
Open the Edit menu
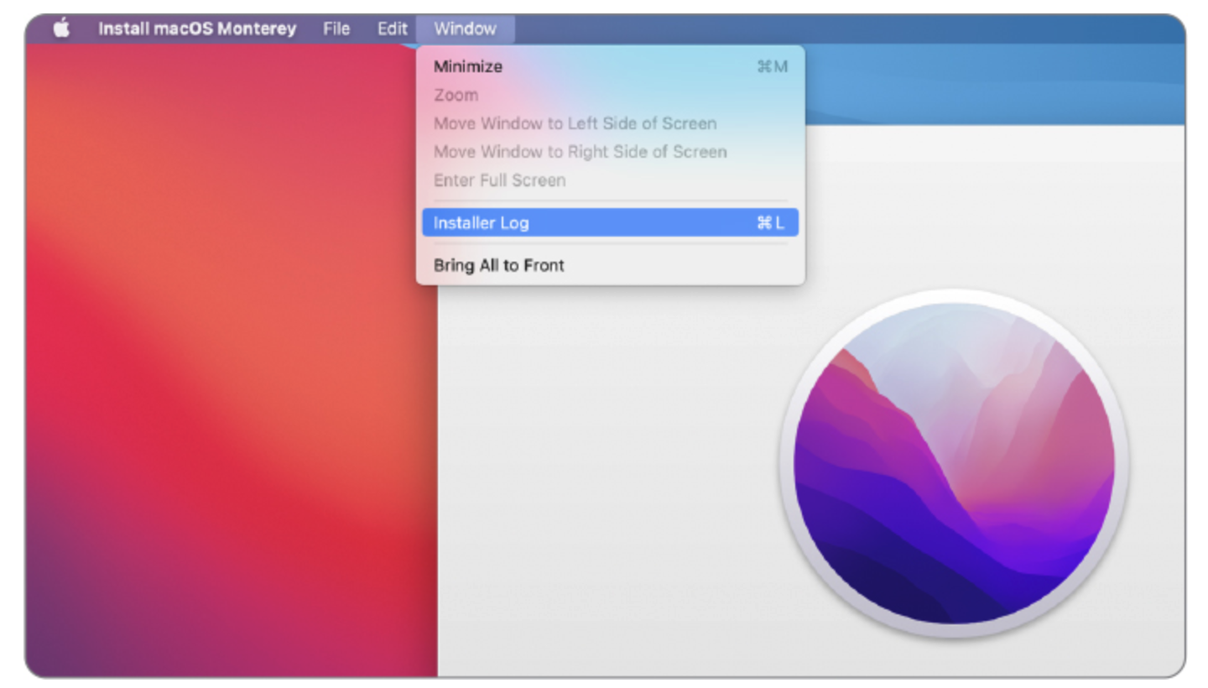coord(392,29)
